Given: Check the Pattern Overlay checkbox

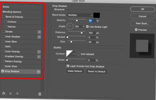Looking at the screenshot, I should point(3,61).
